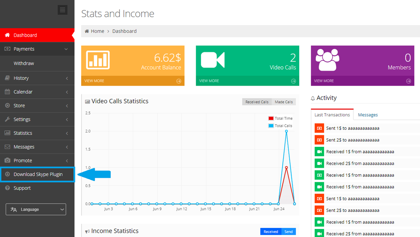Click the Jun 24 axis label
420x237 pixels.
279,209
